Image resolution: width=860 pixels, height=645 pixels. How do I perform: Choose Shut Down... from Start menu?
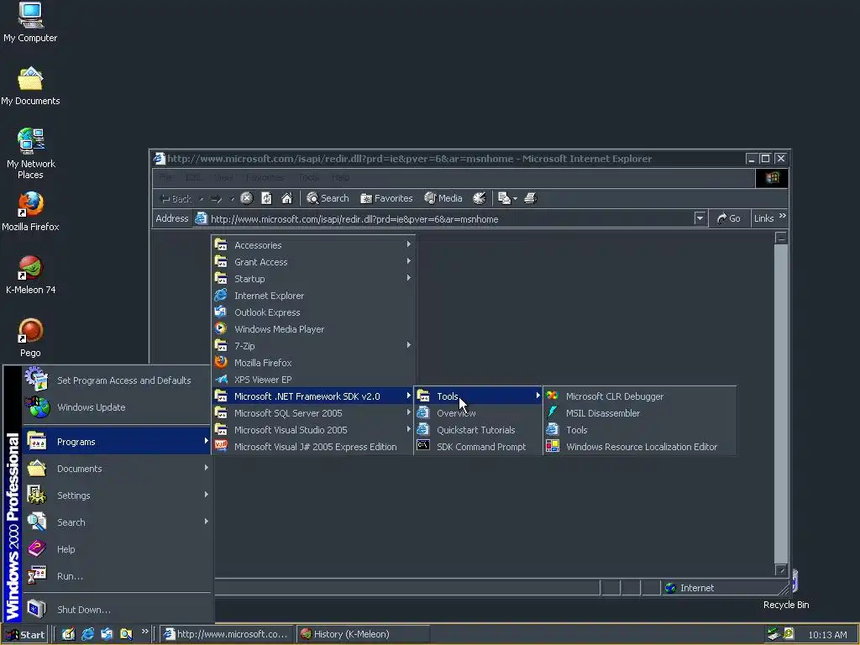pyautogui.click(x=116, y=610)
